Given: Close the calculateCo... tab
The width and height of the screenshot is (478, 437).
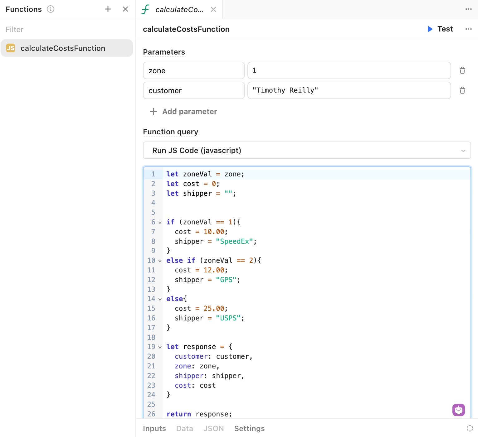Looking at the screenshot, I should 213,9.
